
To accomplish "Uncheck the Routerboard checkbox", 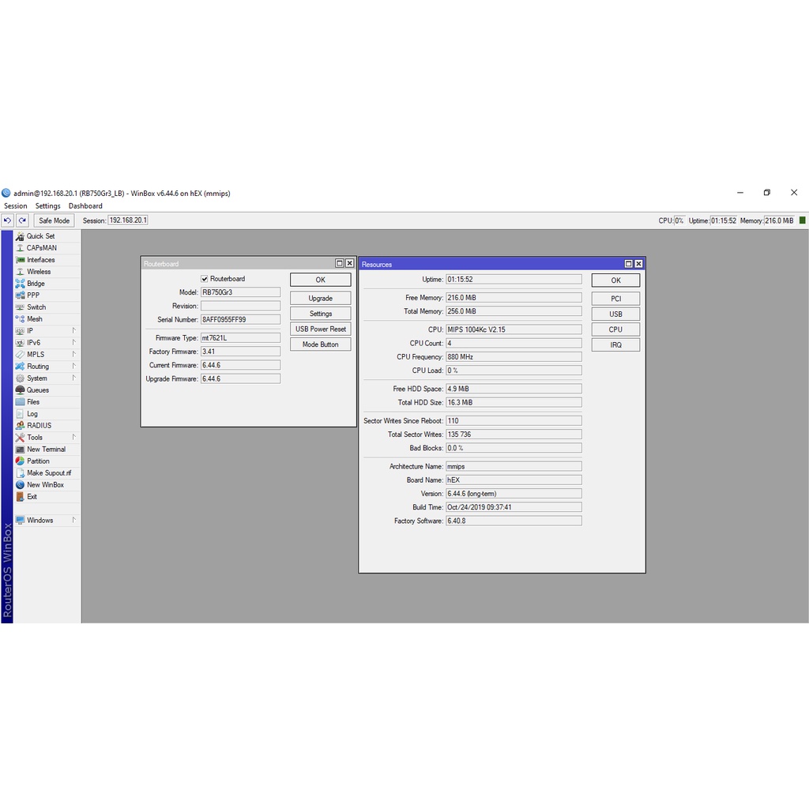I will pyautogui.click(x=205, y=279).
